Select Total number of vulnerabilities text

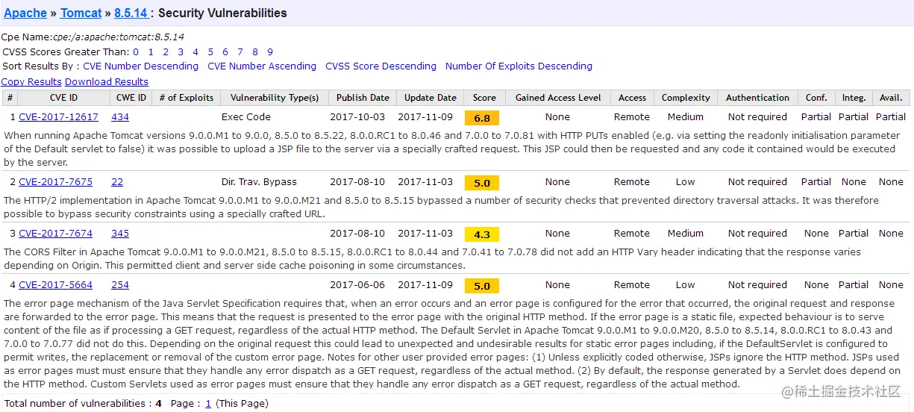[83, 404]
